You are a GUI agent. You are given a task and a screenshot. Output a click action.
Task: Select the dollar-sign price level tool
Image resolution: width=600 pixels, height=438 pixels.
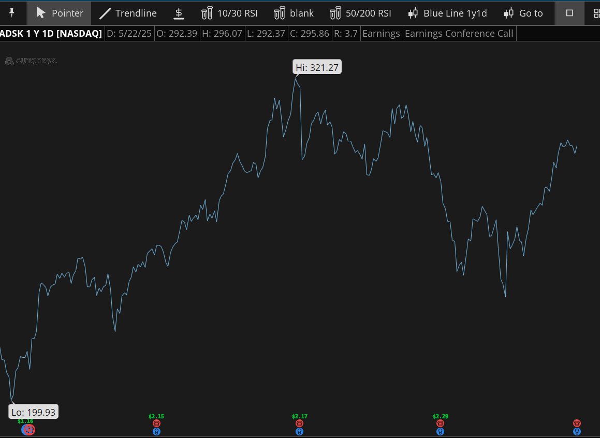click(178, 13)
